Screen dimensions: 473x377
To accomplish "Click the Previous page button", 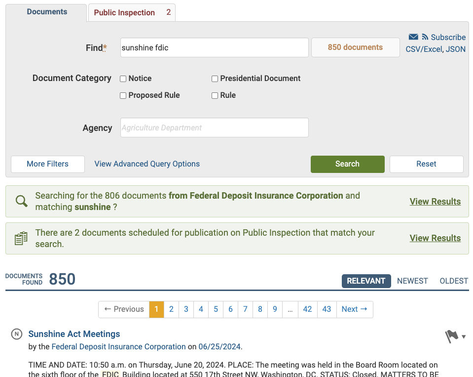I will coord(124,309).
